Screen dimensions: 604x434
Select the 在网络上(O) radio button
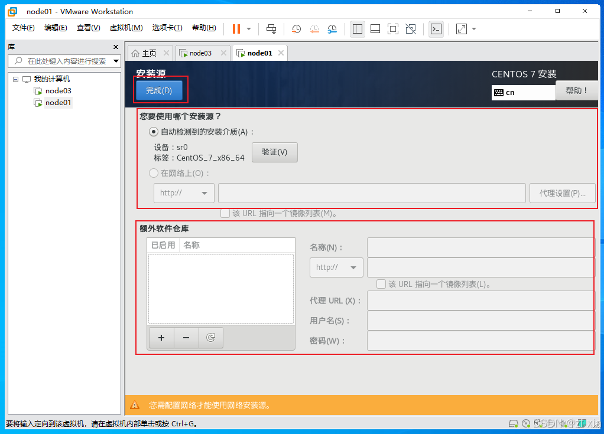(153, 173)
